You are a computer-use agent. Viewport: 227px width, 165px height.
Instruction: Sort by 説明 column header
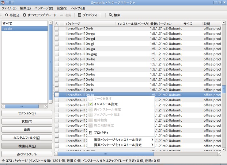[x=212, y=24]
